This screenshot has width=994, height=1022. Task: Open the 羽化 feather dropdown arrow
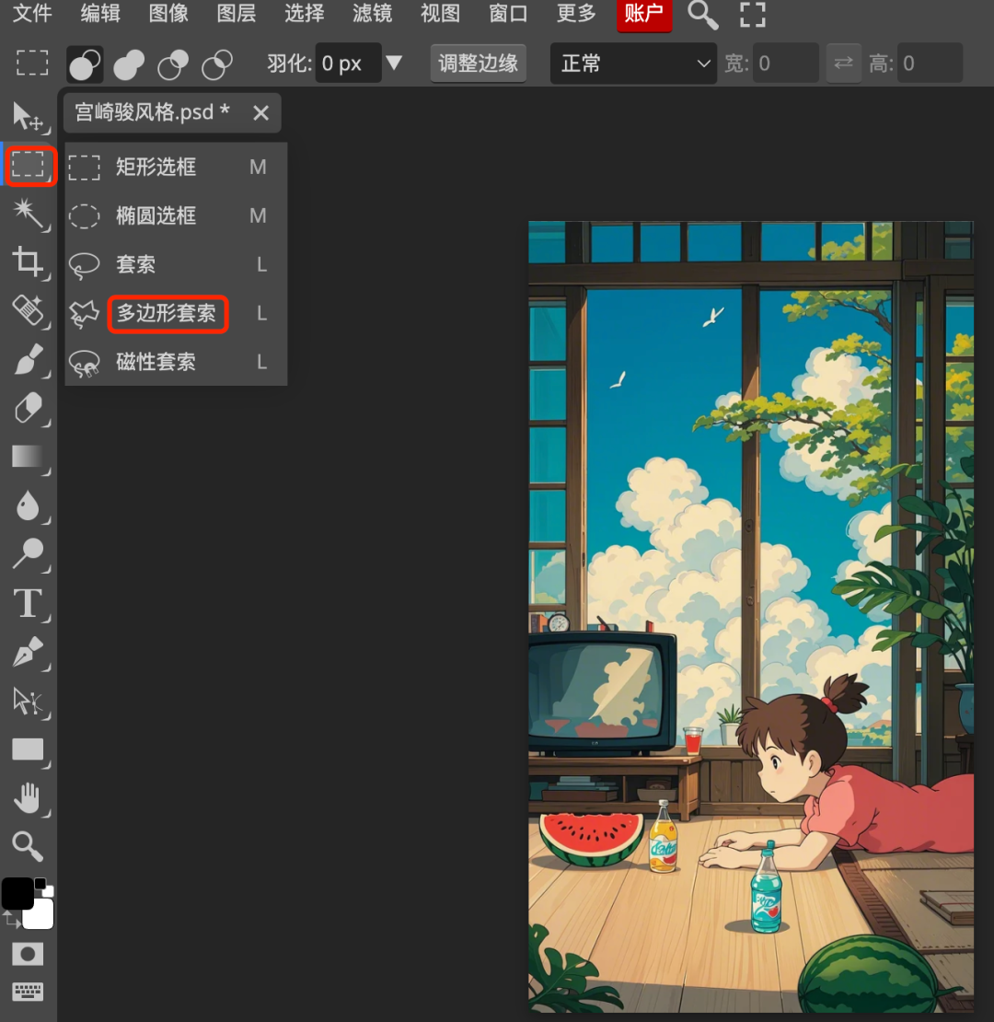click(x=394, y=64)
